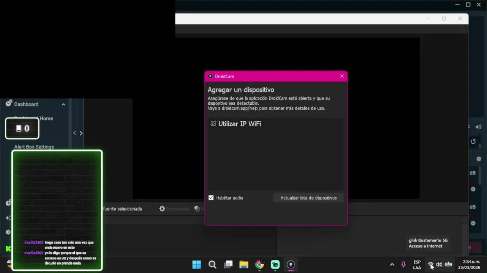This screenshot has width=487, height=273.
Task: Close the DroidCam dialog
Action: [342, 76]
